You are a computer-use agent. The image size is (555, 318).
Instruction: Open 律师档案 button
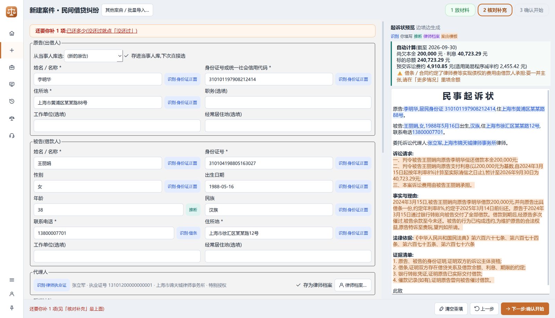(x=353, y=285)
